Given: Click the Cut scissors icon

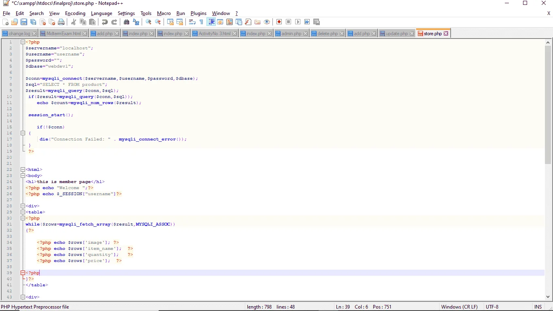Looking at the screenshot, I should click(74, 22).
